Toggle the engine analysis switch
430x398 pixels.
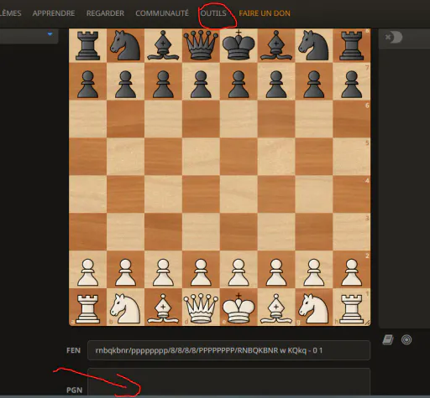click(x=394, y=37)
